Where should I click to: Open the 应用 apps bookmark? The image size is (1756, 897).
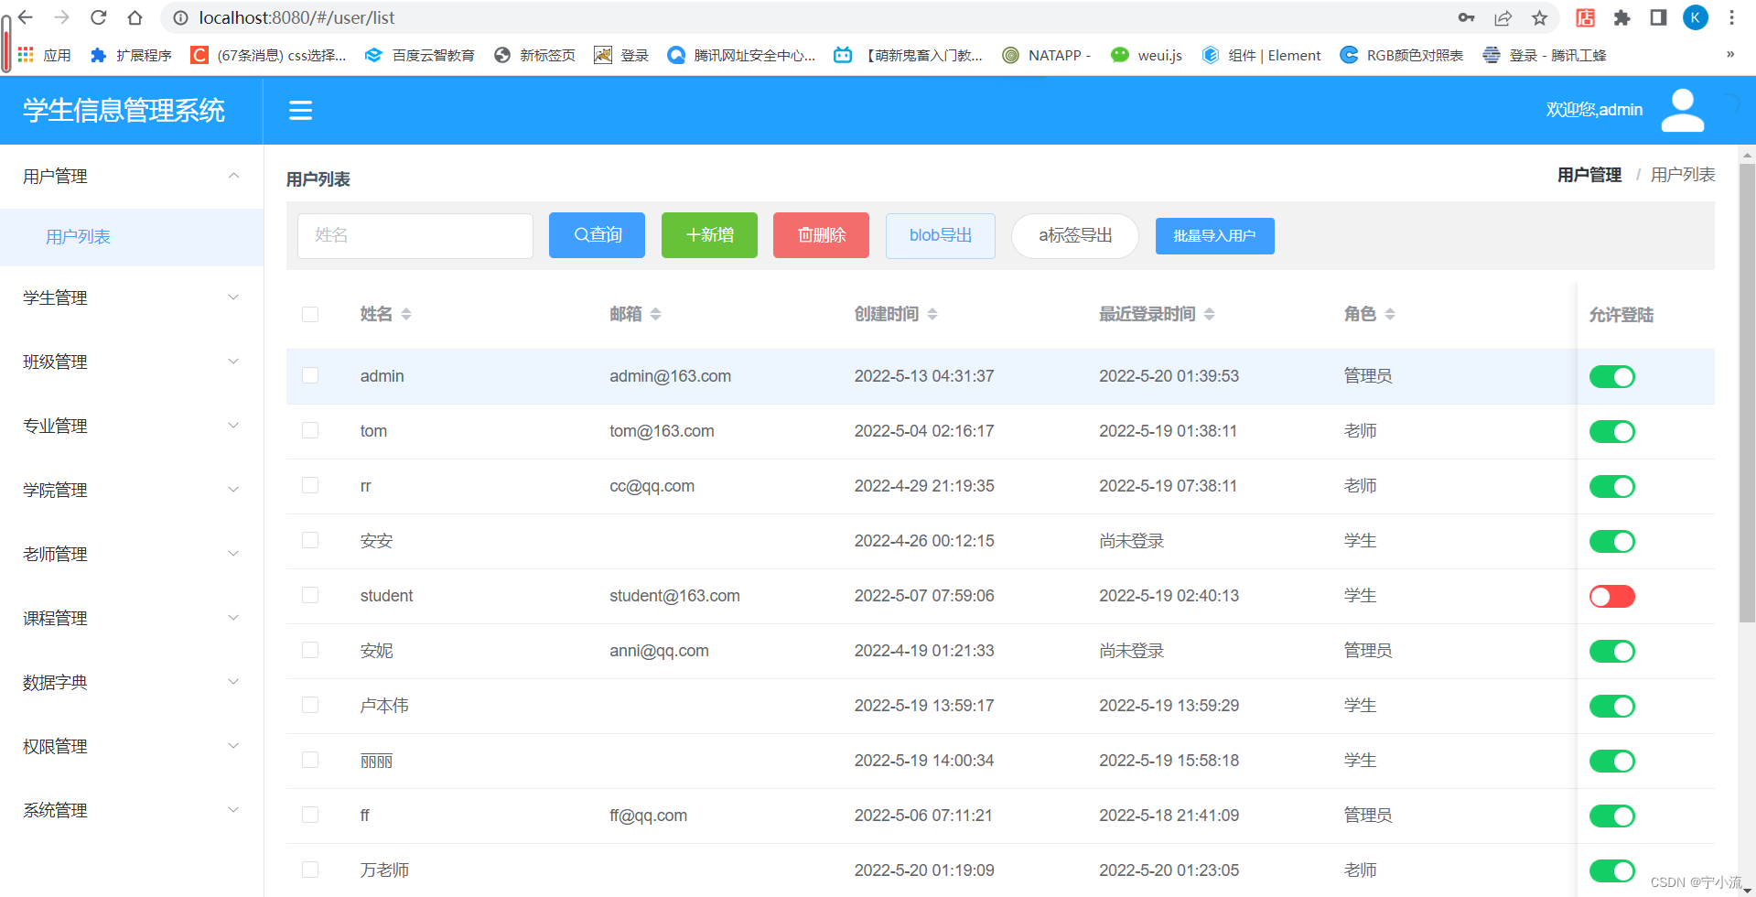click(x=44, y=55)
